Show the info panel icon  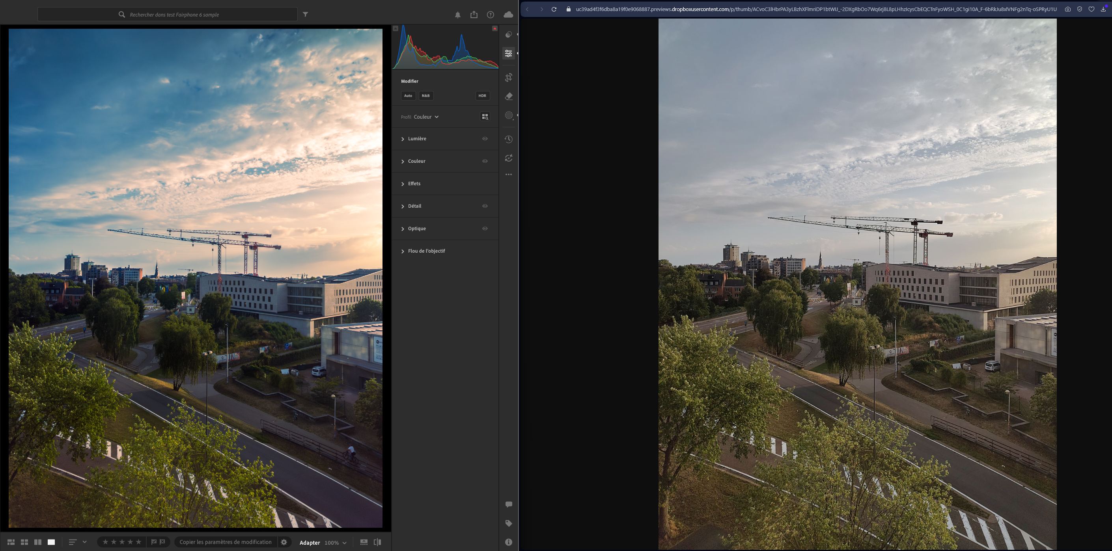[x=509, y=542]
